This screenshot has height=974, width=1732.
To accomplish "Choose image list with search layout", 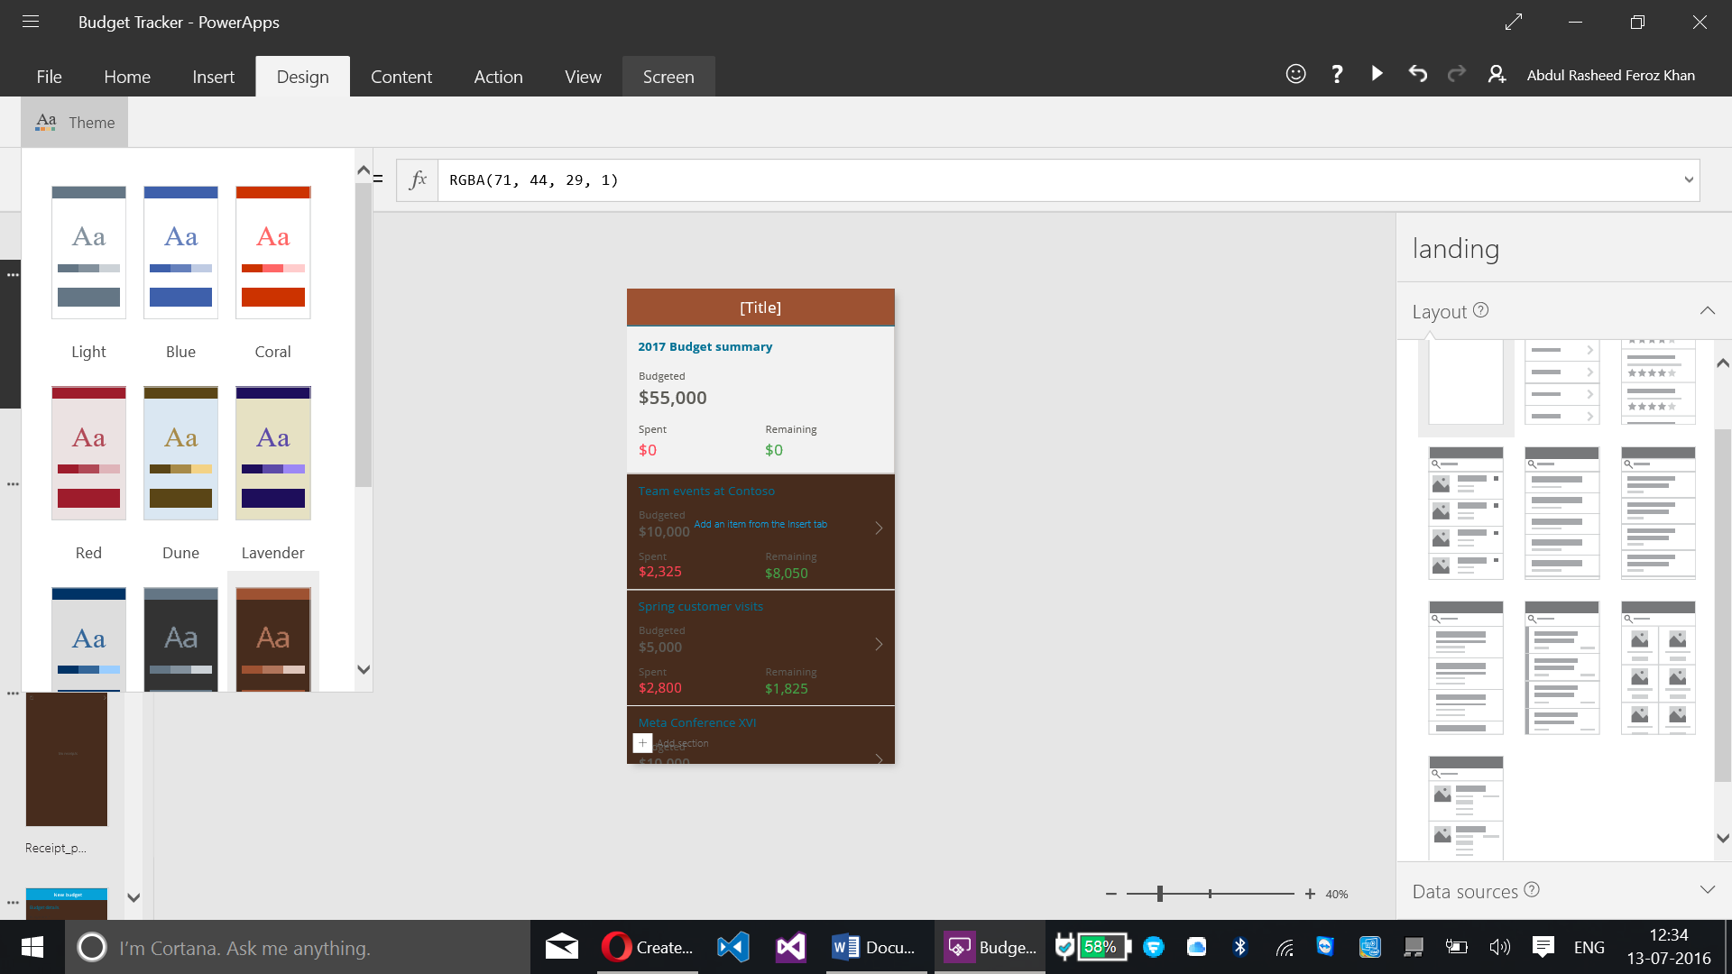I will [x=1466, y=513].
